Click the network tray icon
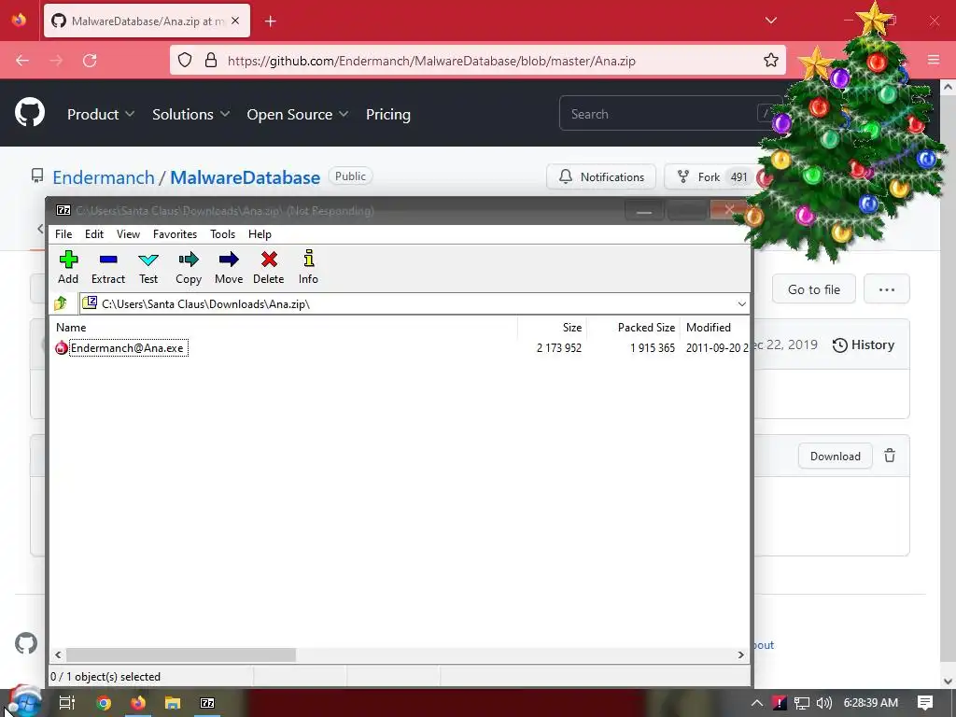Image resolution: width=956 pixels, height=717 pixels. coord(801,703)
